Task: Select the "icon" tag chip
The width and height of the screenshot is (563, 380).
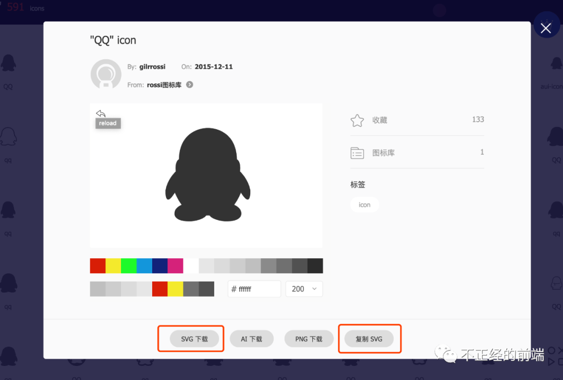Action: click(364, 205)
